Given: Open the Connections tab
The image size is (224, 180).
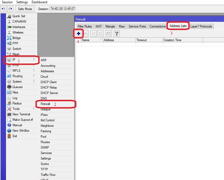Looking at the screenshot, I should (x=158, y=26).
